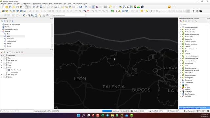Click the red hexagon ORS plugin icon
Image resolution: width=210 pixels, height=118 pixels.
point(116,11)
